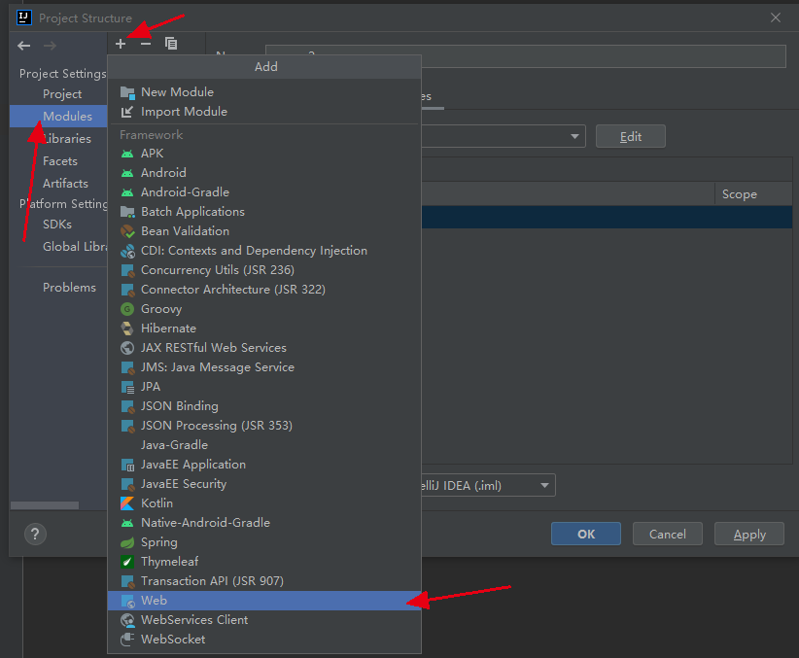This screenshot has height=658, width=799.
Task: Click the Import Module arrow icon
Action: tap(127, 112)
